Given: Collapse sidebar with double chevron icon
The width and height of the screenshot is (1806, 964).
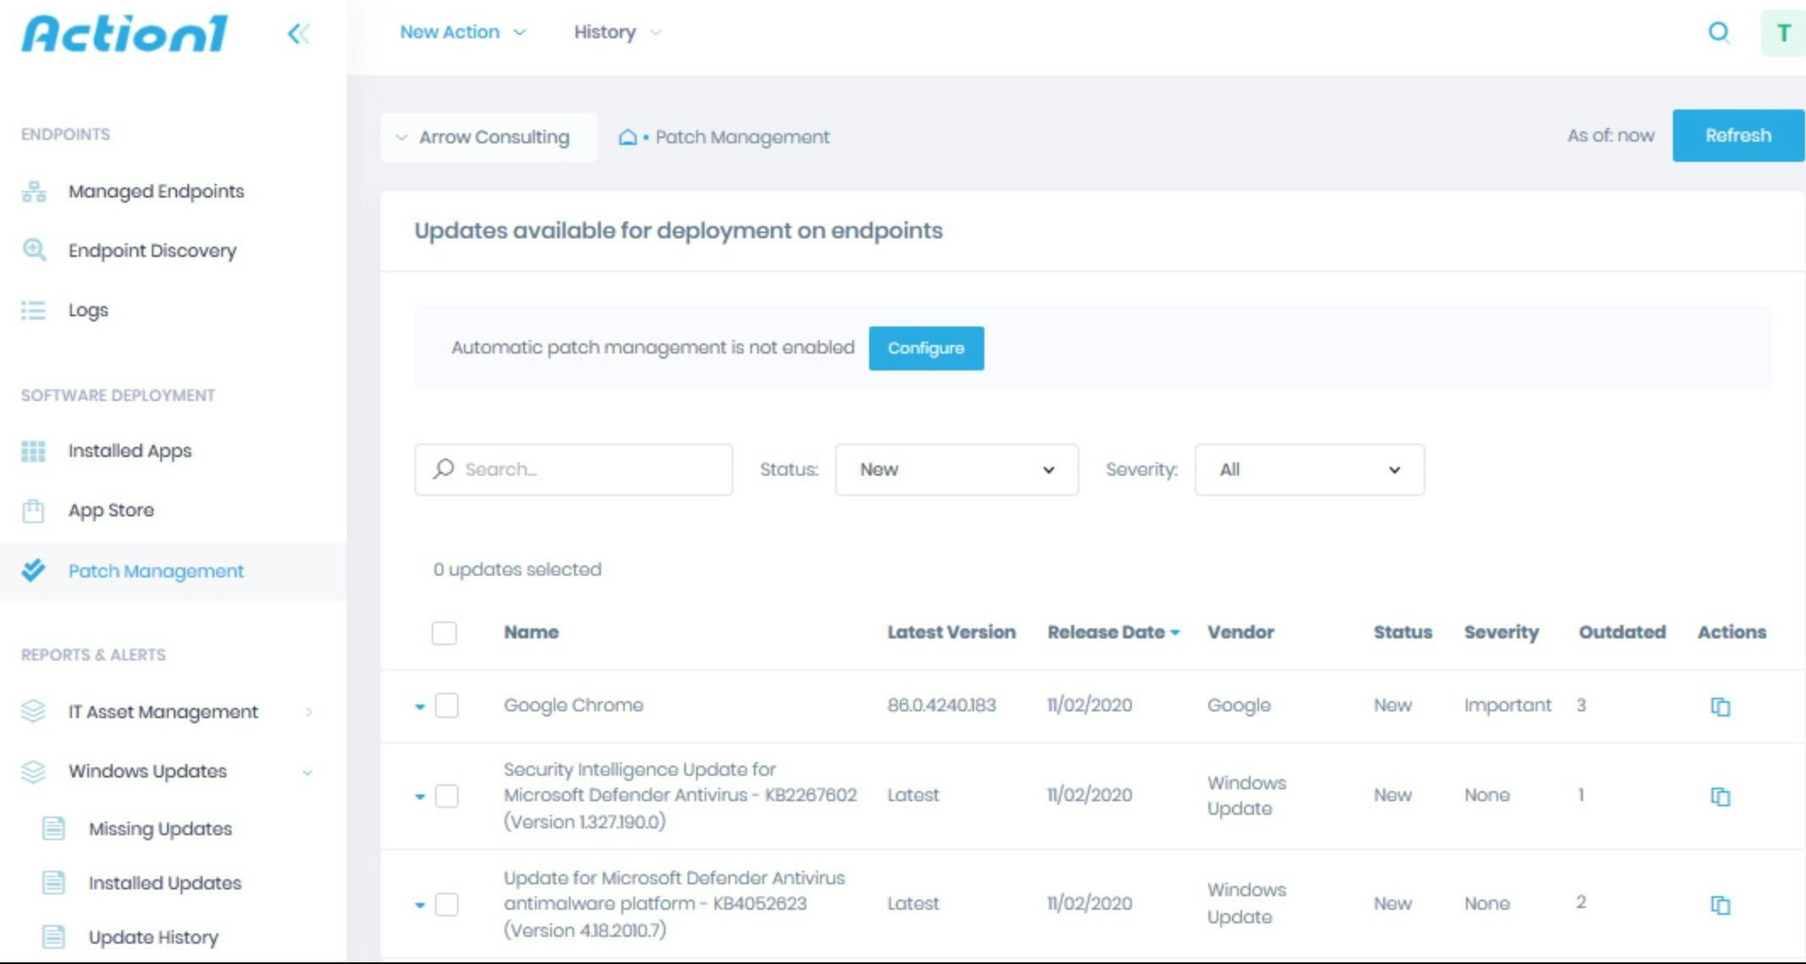Looking at the screenshot, I should tap(298, 34).
